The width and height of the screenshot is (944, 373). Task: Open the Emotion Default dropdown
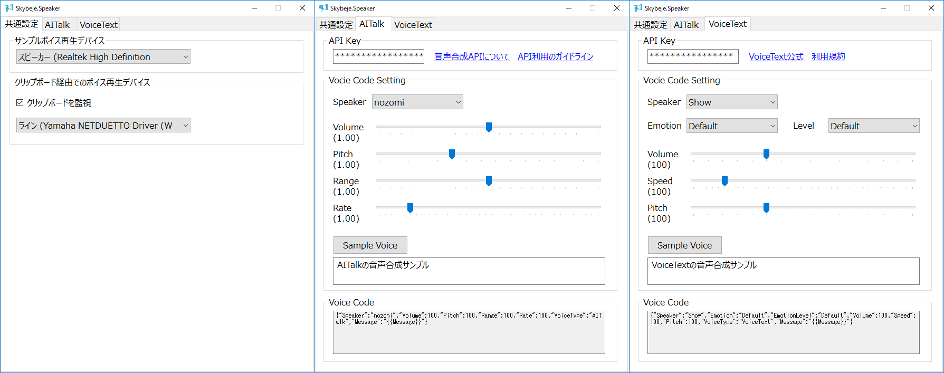click(x=732, y=126)
